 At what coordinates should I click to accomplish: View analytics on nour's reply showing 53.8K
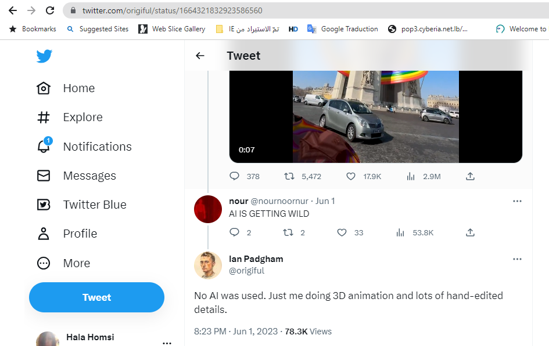coord(400,232)
